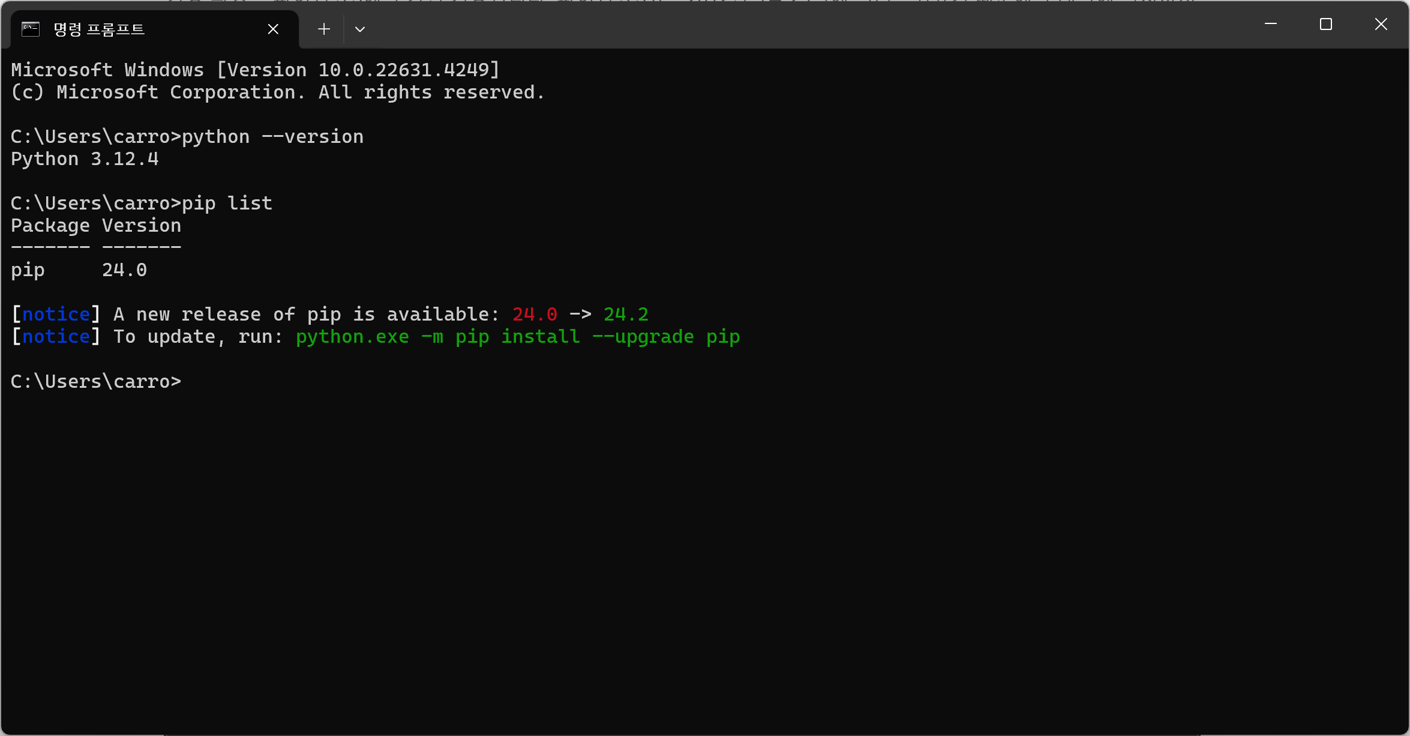Click the red 24.0 version number
Viewport: 1410px width, 736px height.
click(534, 314)
